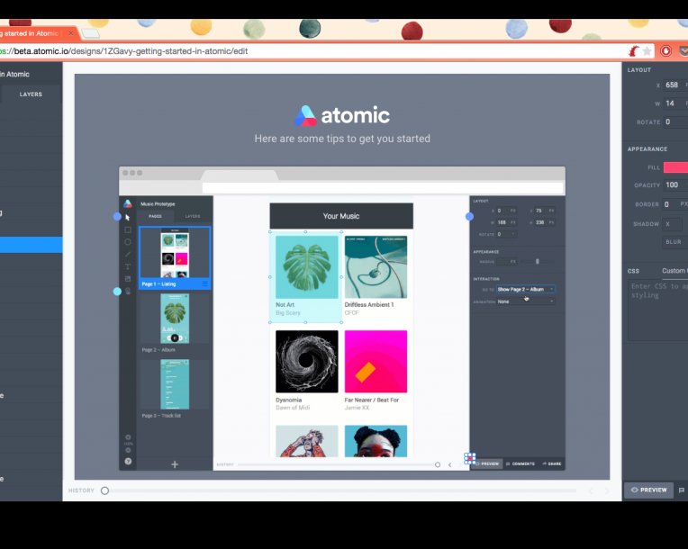The width and height of the screenshot is (688, 549).
Task: Open the 'Show Page 2 – Album' dropdown
Action: pyautogui.click(x=525, y=290)
